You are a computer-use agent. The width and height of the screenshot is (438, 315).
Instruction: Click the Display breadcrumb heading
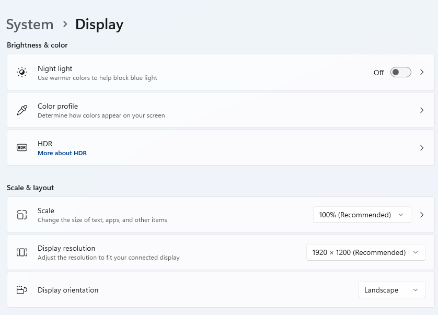[99, 25]
